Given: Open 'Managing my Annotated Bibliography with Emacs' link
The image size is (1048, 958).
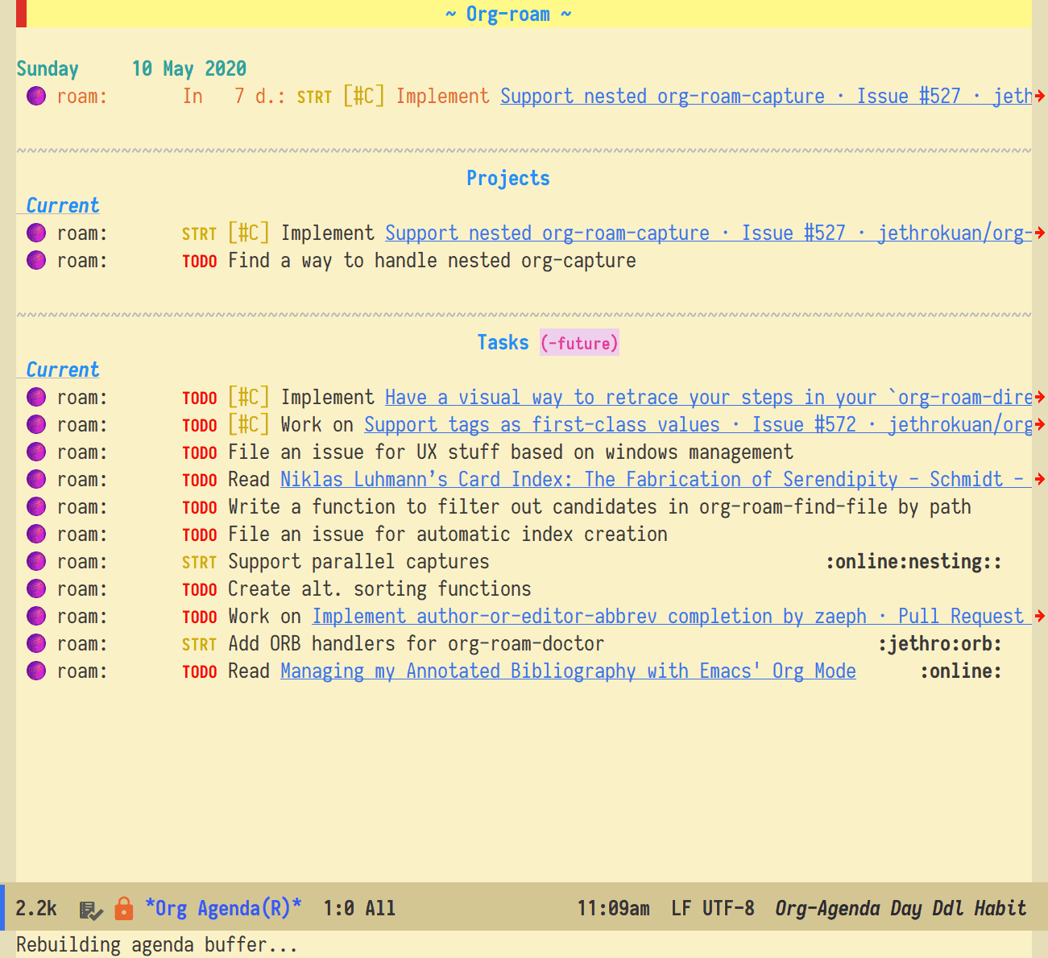Looking at the screenshot, I should click(x=568, y=671).
